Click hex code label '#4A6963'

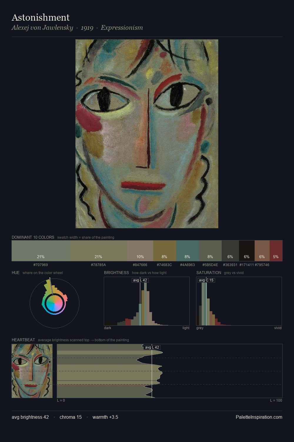[x=187, y=265]
